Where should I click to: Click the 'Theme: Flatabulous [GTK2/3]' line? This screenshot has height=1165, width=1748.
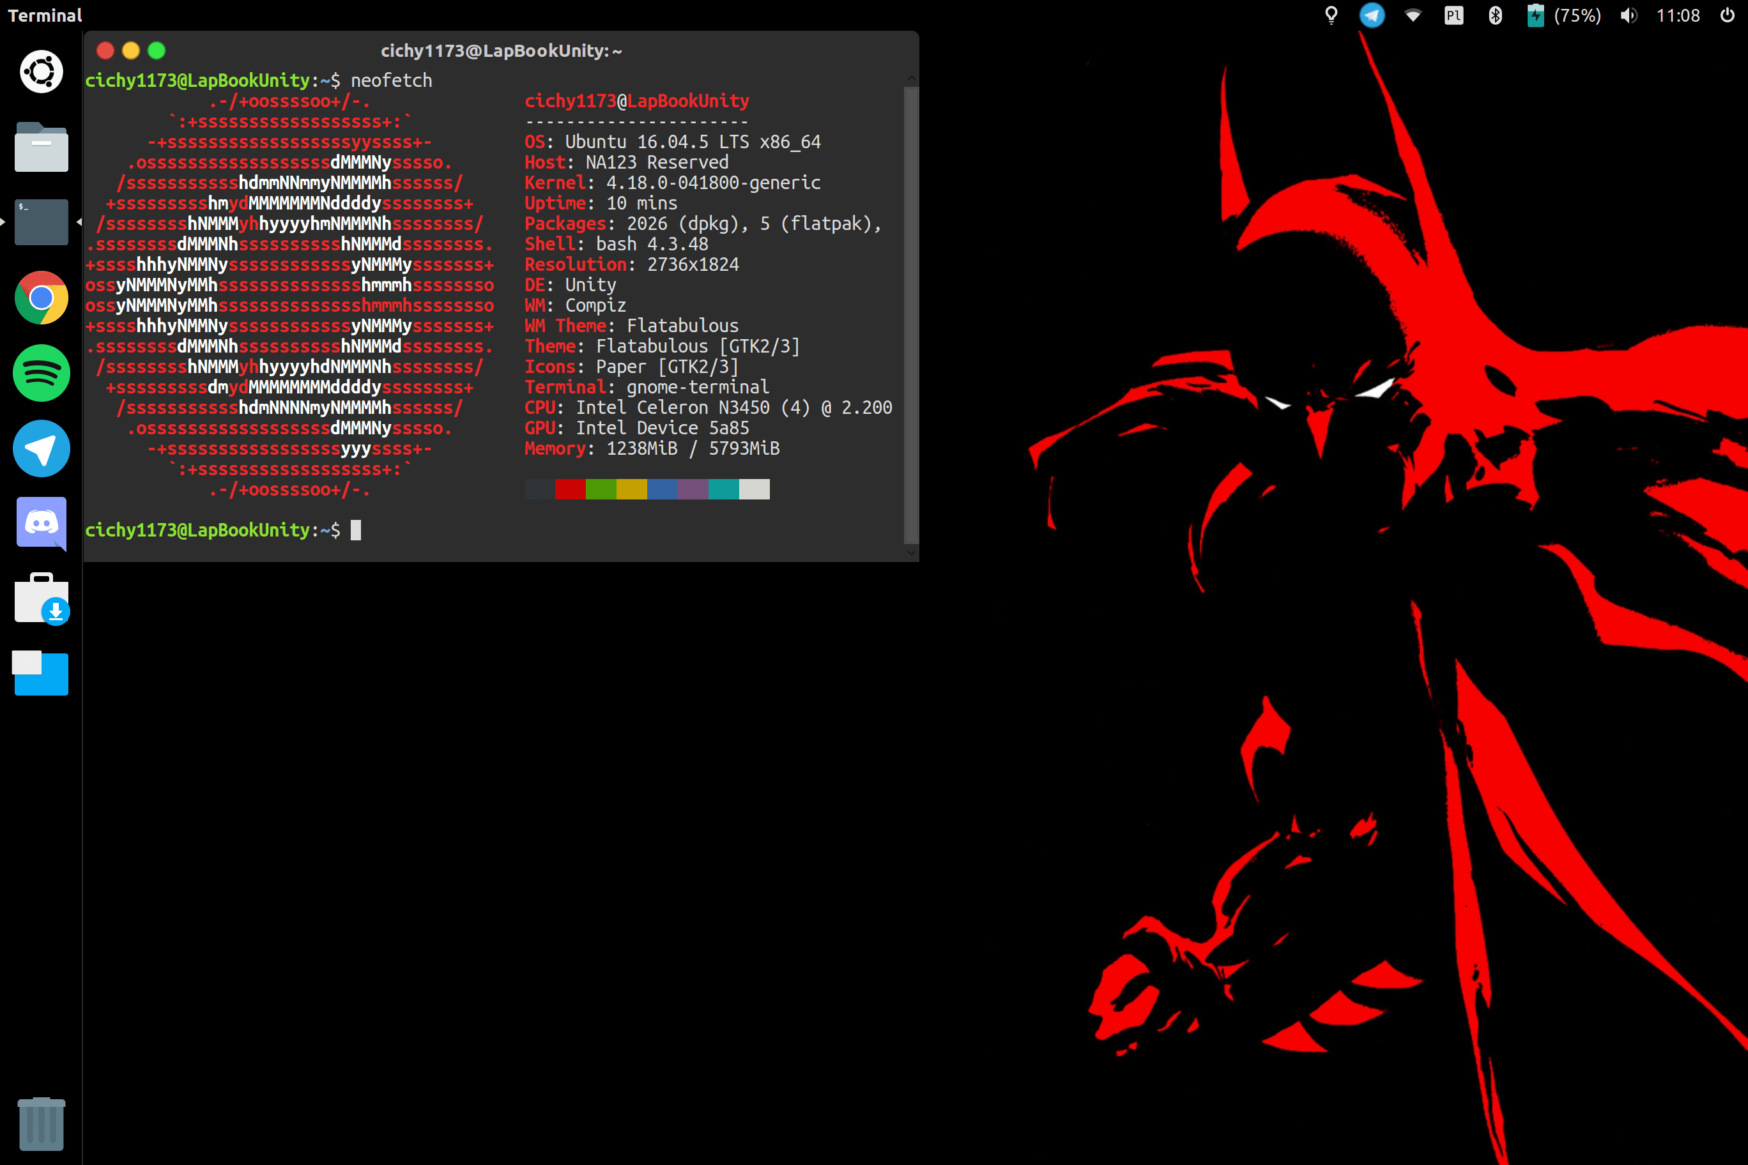(662, 346)
